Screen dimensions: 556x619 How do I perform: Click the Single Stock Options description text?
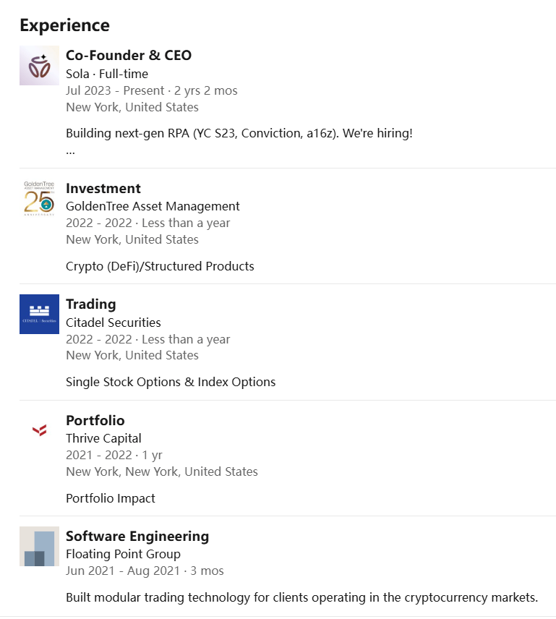tap(171, 382)
